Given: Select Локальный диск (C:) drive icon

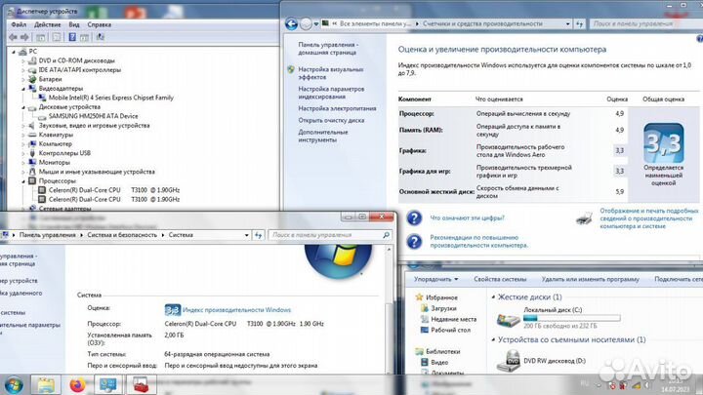Looking at the screenshot, I should (x=509, y=319).
